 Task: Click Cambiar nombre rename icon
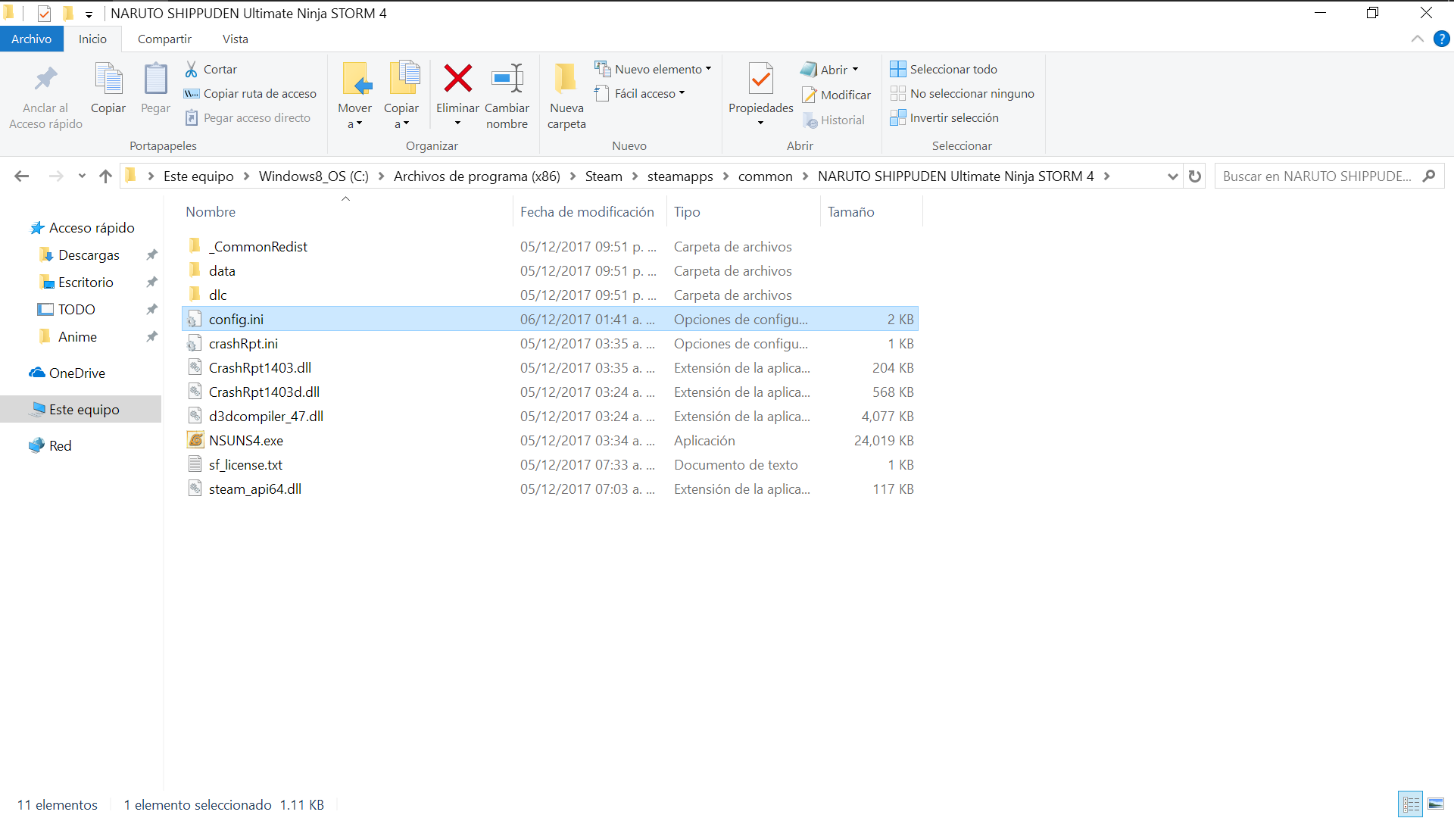(507, 78)
